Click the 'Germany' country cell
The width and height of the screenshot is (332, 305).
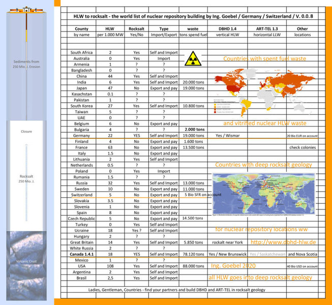(81, 136)
